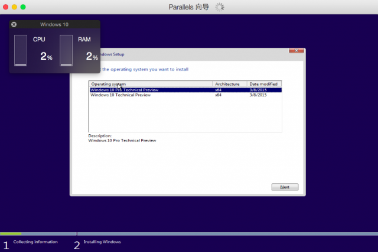378x252 pixels.
Task: Click the RAM 2% value
Action: click(92, 56)
